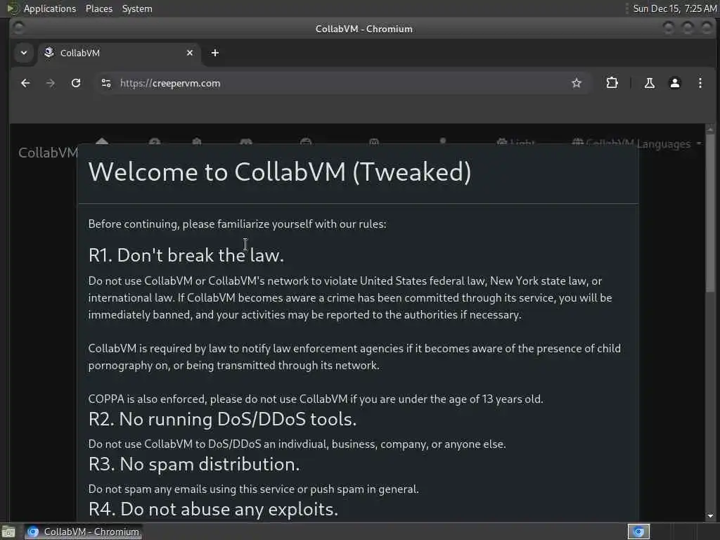Open the System menu
The image size is (720, 540).
click(137, 8)
